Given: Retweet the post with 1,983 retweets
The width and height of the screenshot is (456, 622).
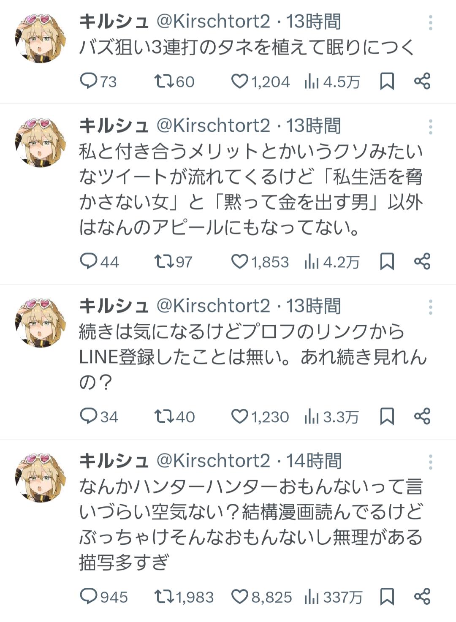Looking at the screenshot, I should pos(184,597).
